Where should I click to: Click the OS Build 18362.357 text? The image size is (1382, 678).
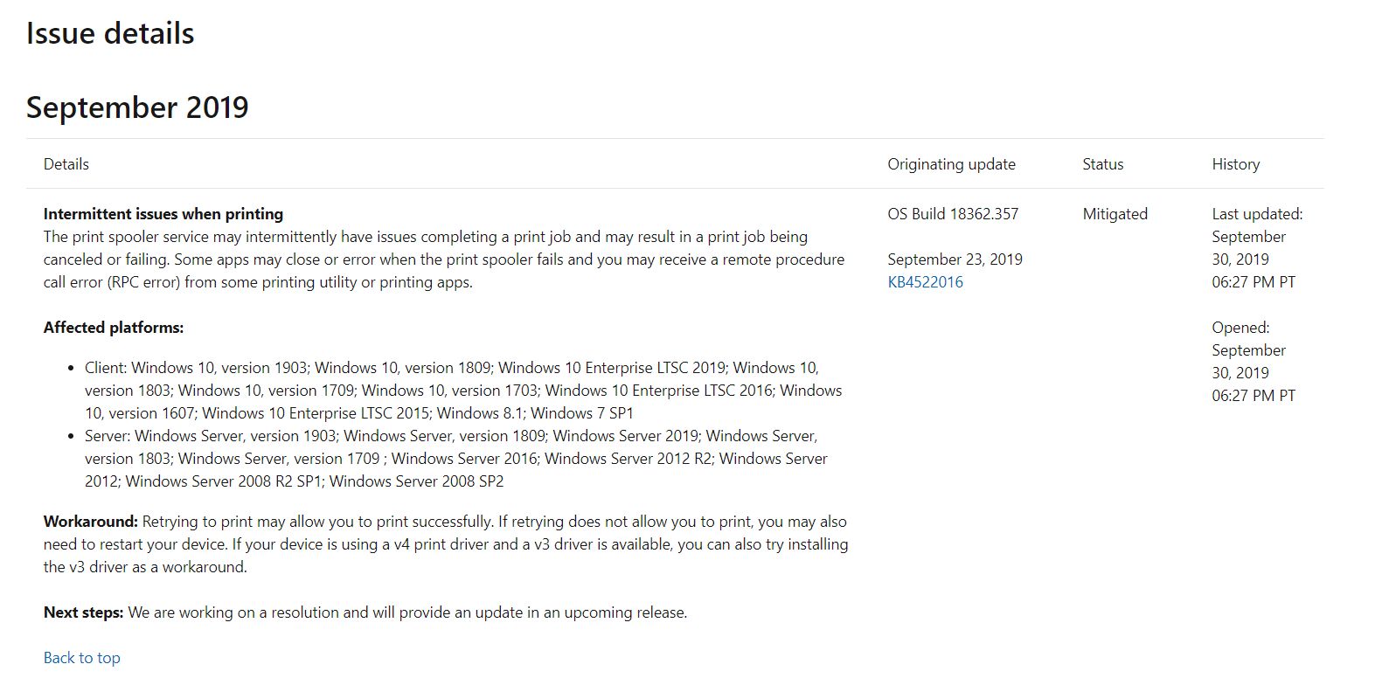click(953, 214)
